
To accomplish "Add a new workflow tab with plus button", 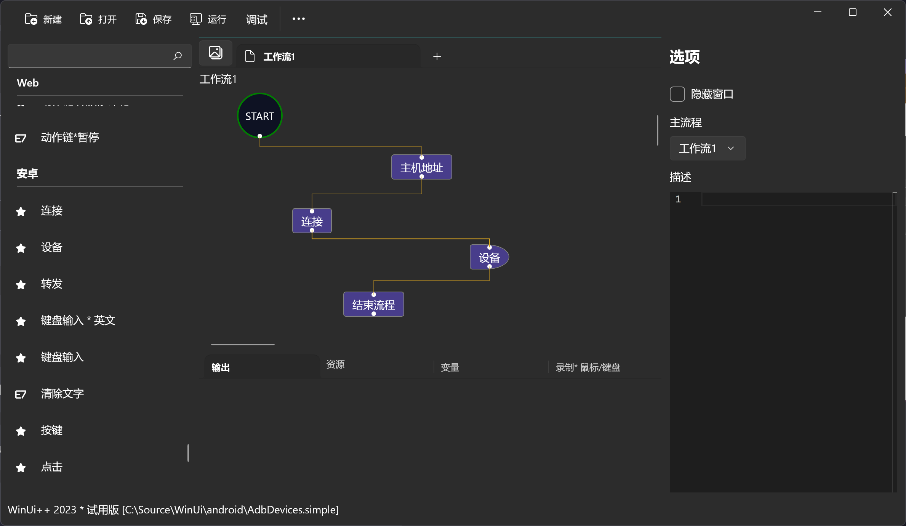I will [437, 56].
